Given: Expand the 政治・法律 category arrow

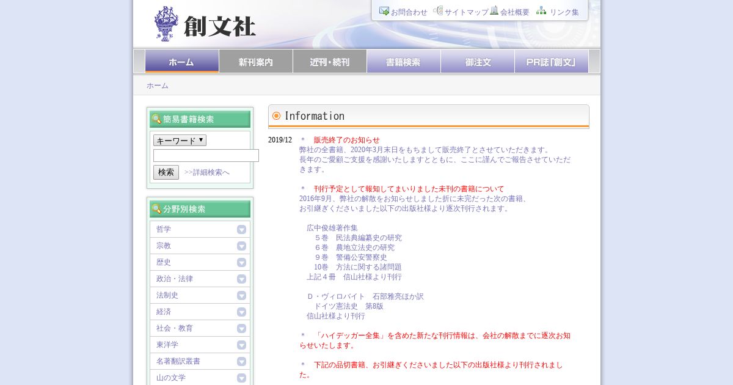Looking at the screenshot, I should pos(242,279).
